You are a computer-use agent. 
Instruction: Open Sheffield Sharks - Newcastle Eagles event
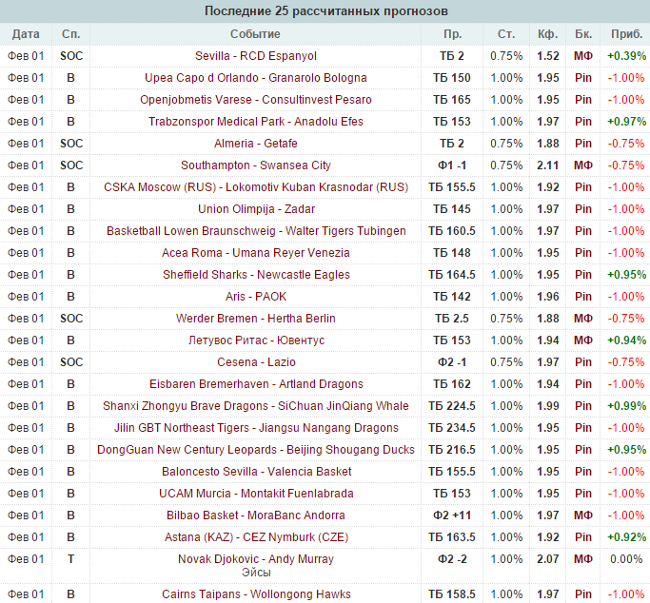click(256, 275)
